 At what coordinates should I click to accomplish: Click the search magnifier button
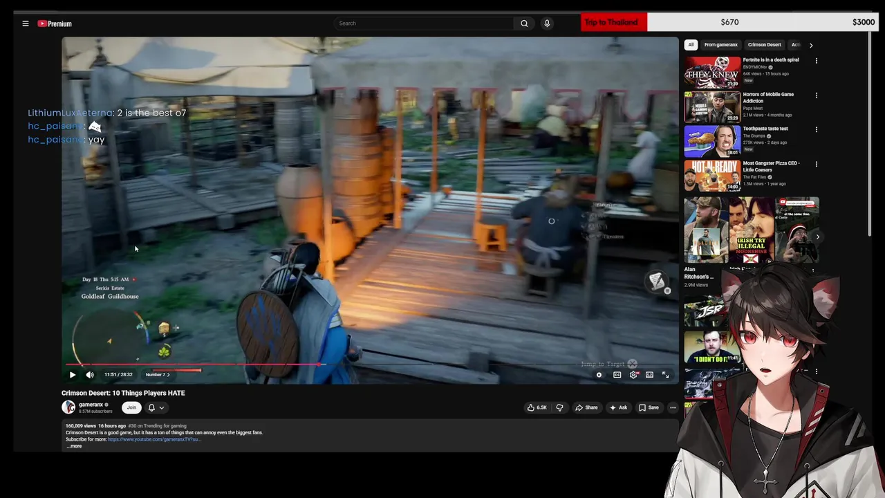(524, 24)
